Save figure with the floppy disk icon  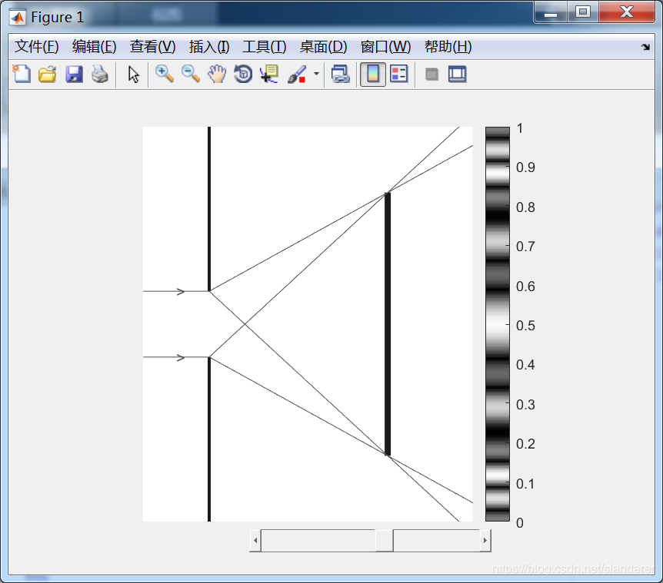click(x=74, y=75)
